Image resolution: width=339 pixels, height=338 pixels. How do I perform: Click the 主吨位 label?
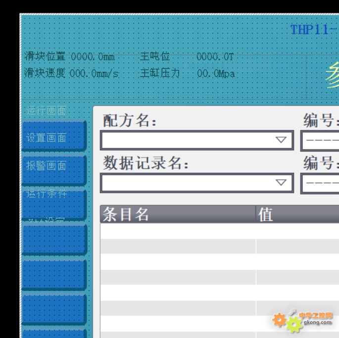(x=154, y=56)
